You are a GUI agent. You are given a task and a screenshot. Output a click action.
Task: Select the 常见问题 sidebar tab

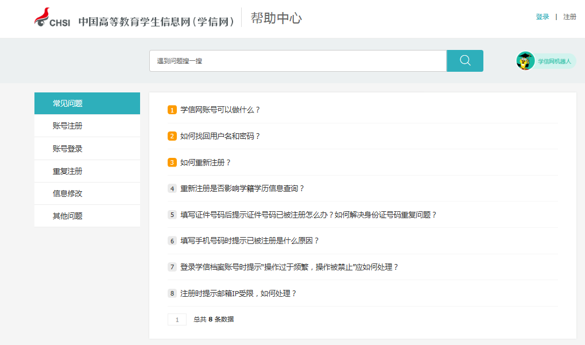tap(87, 103)
